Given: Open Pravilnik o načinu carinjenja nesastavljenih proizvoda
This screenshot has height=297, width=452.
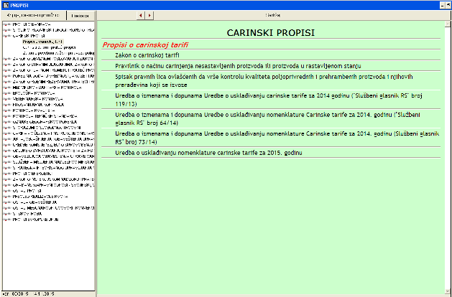Looking at the screenshot, I should click(x=238, y=66).
